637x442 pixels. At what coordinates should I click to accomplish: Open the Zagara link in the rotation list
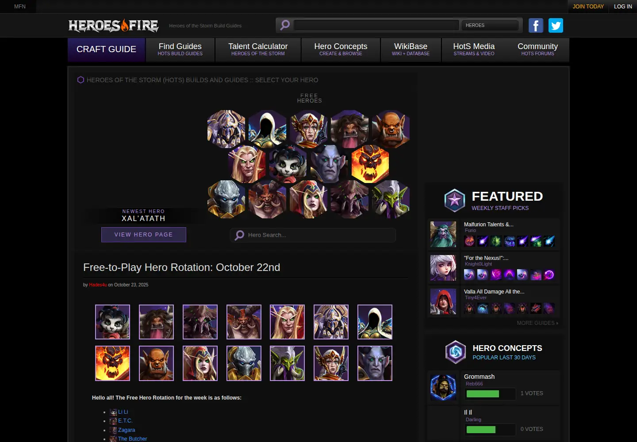click(127, 430)
